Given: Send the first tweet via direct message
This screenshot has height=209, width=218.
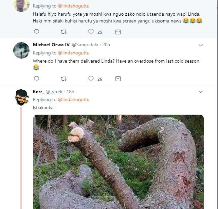Looking at the screenshot, I should pos(118,32).
